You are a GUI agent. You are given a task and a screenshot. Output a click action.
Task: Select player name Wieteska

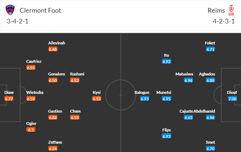pos(35,92)
